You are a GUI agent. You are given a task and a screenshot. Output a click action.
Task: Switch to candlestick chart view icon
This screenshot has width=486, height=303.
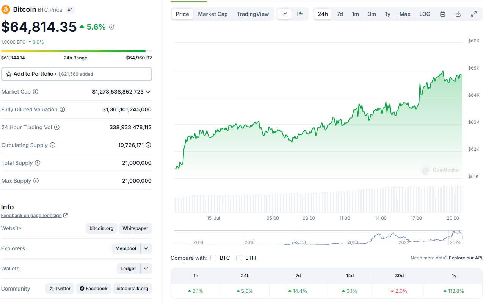(300, 14)
